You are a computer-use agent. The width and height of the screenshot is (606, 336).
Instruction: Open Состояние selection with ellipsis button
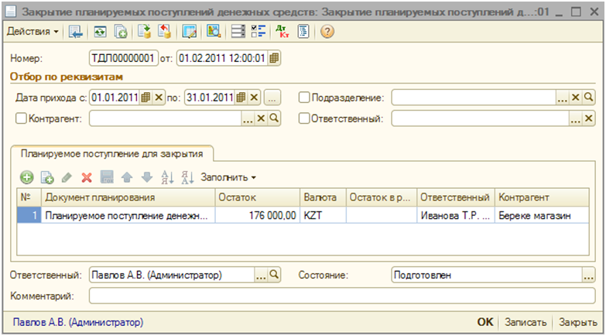point(588,275)
